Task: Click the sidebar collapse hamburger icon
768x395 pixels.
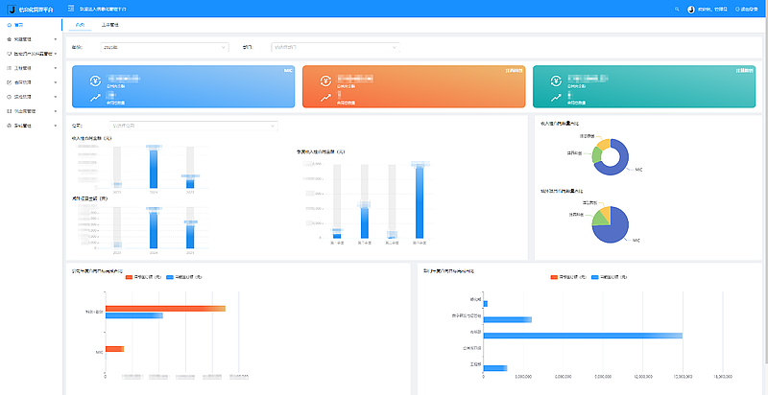Action: [x=71, y=8]
